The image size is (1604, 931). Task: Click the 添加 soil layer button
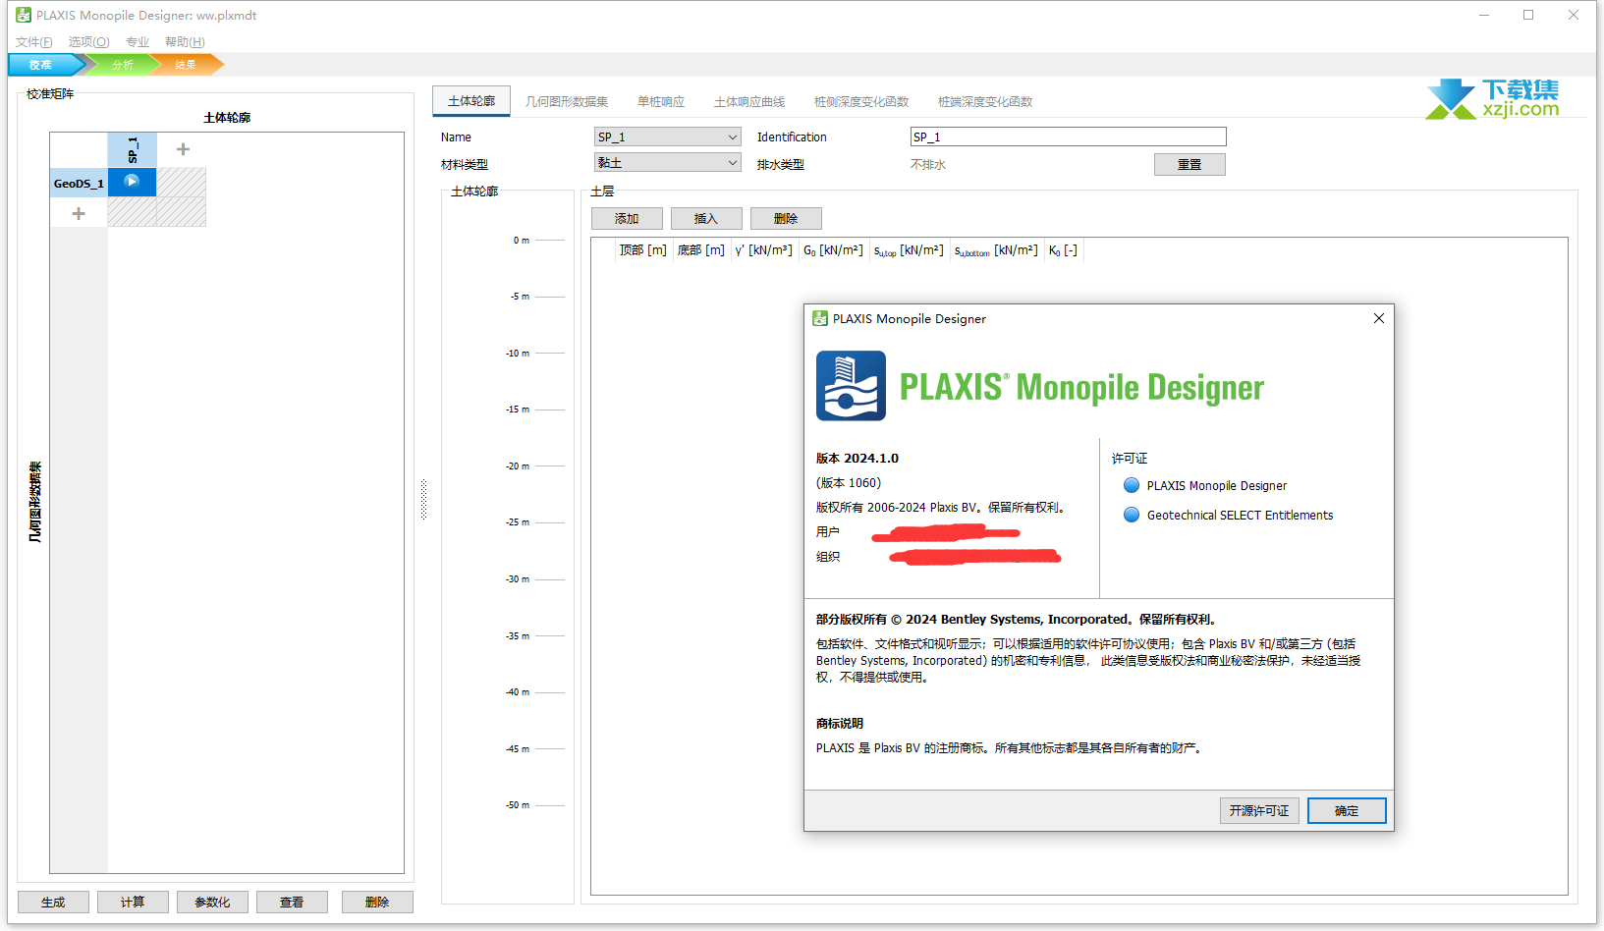coord(627,218)
